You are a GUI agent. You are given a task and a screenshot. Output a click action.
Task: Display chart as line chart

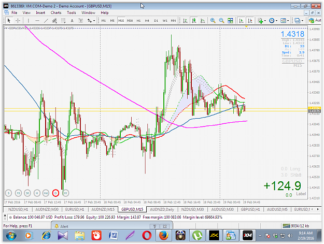[203, 21]
